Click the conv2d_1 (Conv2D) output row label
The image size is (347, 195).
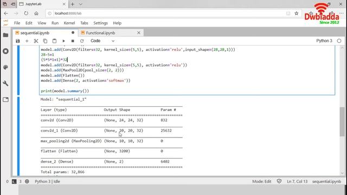point(59,131)
